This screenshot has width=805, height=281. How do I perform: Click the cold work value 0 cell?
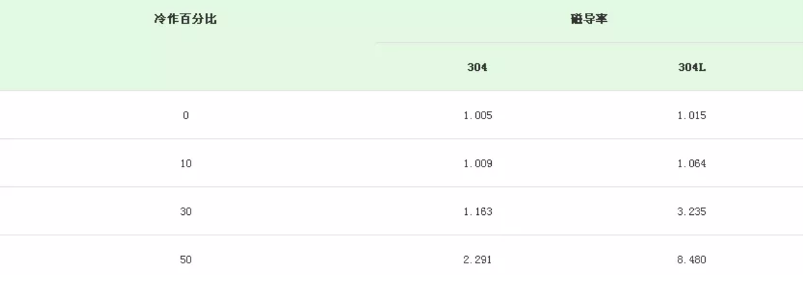tap(185, 116)
